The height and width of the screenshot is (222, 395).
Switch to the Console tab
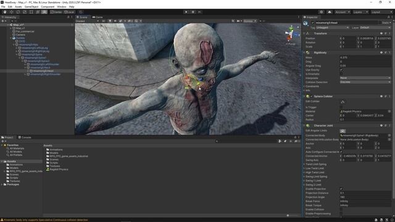25,138
